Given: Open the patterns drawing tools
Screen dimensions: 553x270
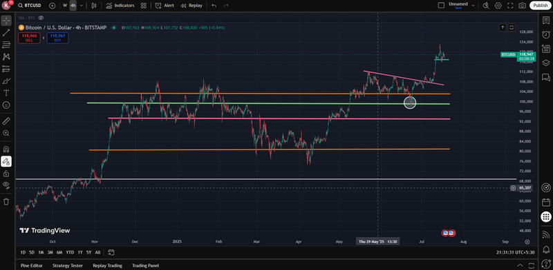Looking at the screenshot, I should click(x=6, y=56).
